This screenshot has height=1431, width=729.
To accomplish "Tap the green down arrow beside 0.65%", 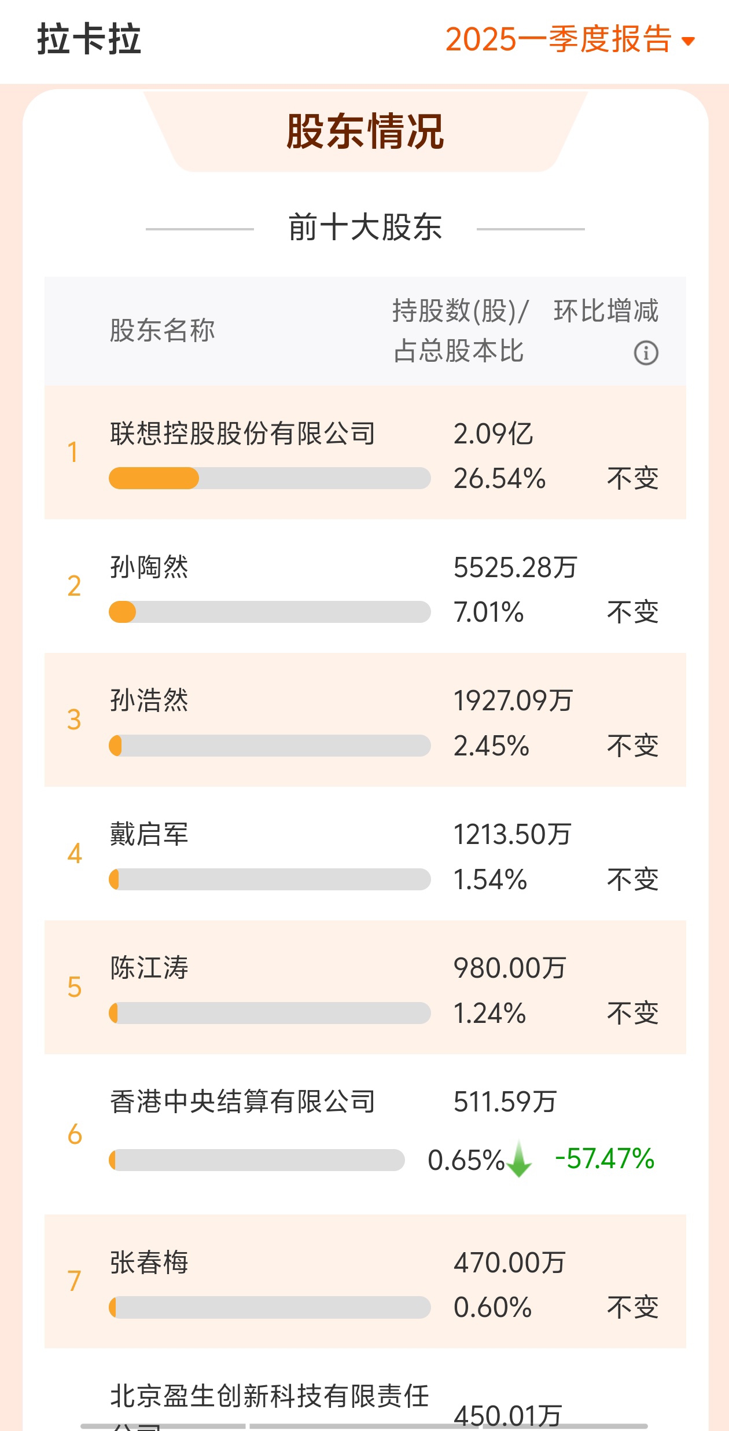I will pos(519,1159).
